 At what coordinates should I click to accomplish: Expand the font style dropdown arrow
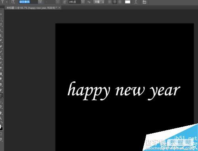tap(58, 2)
